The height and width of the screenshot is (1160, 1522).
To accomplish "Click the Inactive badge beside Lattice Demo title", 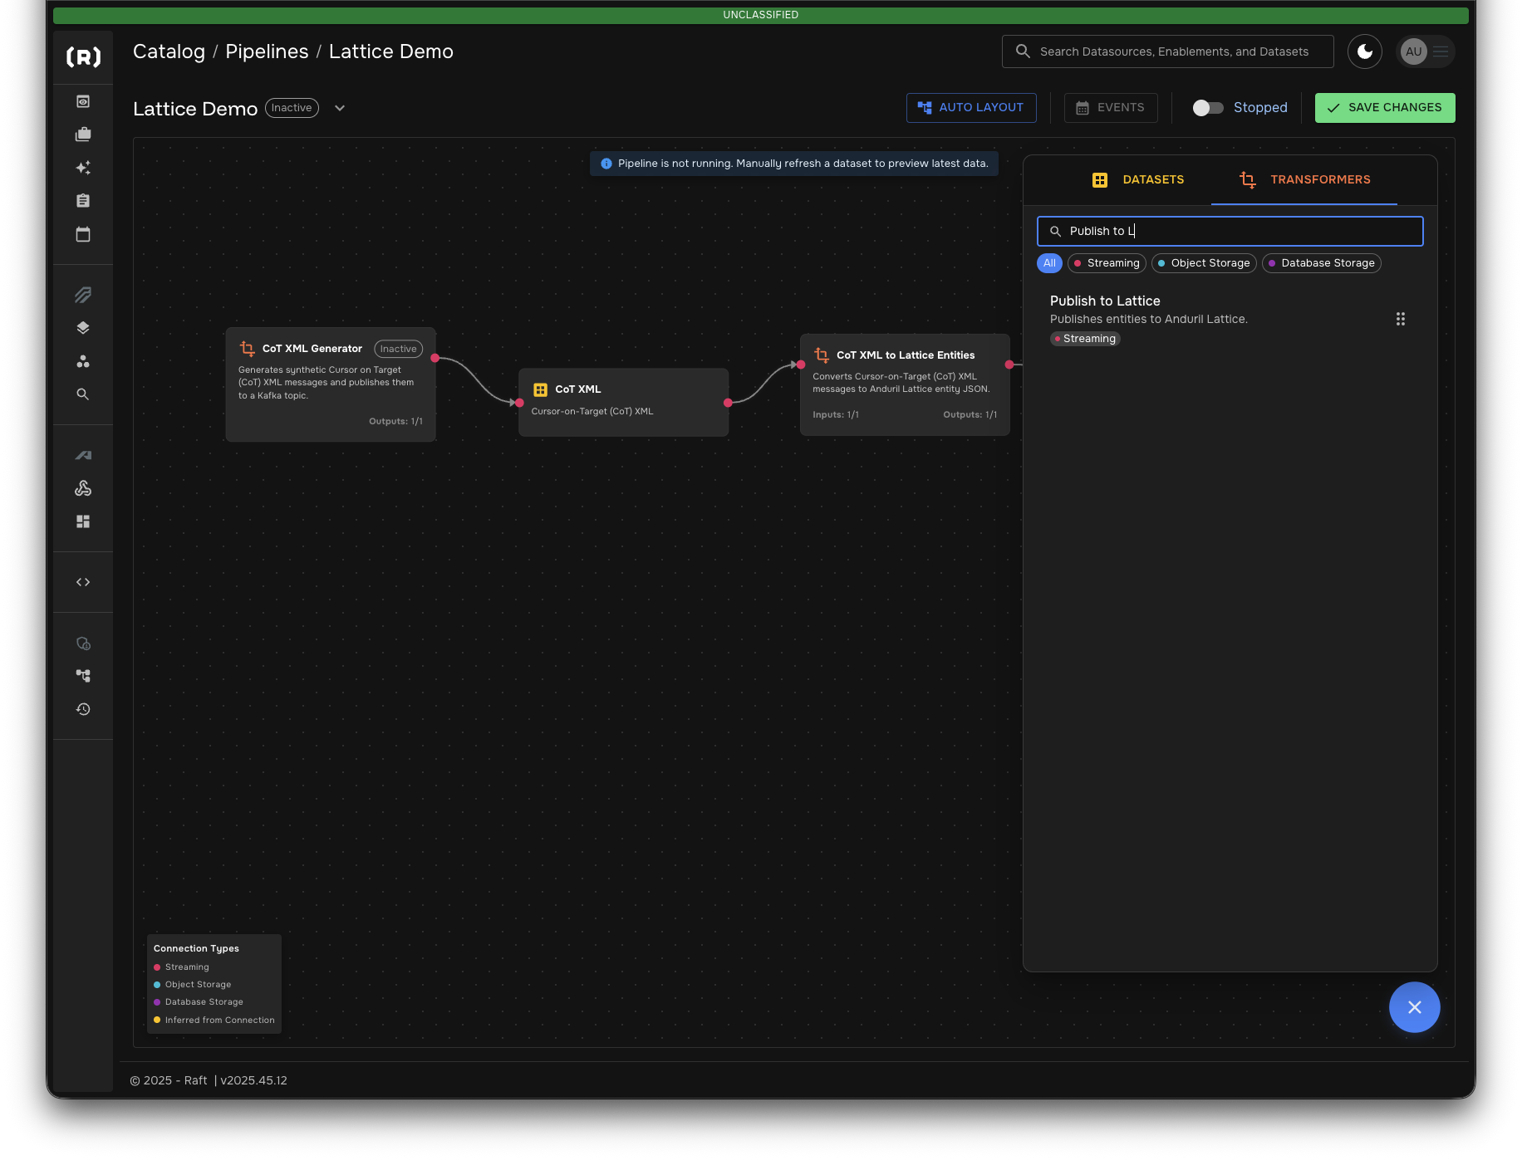I will (292, 108).
